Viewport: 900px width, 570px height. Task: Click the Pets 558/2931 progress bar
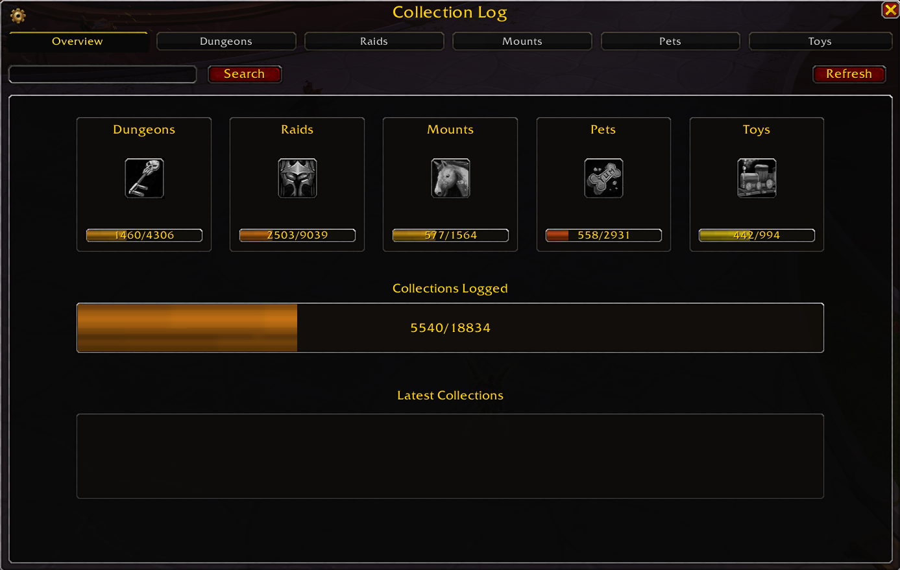coord(603,235)
